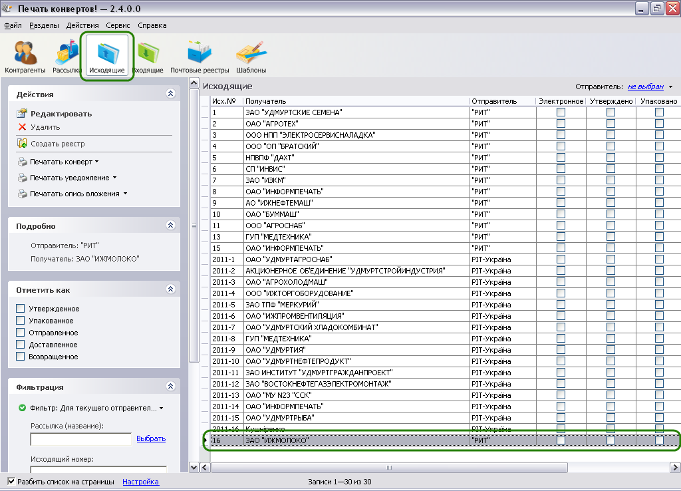The height and width of the screenshot is (491, 681).
Task: Click the Выбрать link
Action: click(151, 438)
